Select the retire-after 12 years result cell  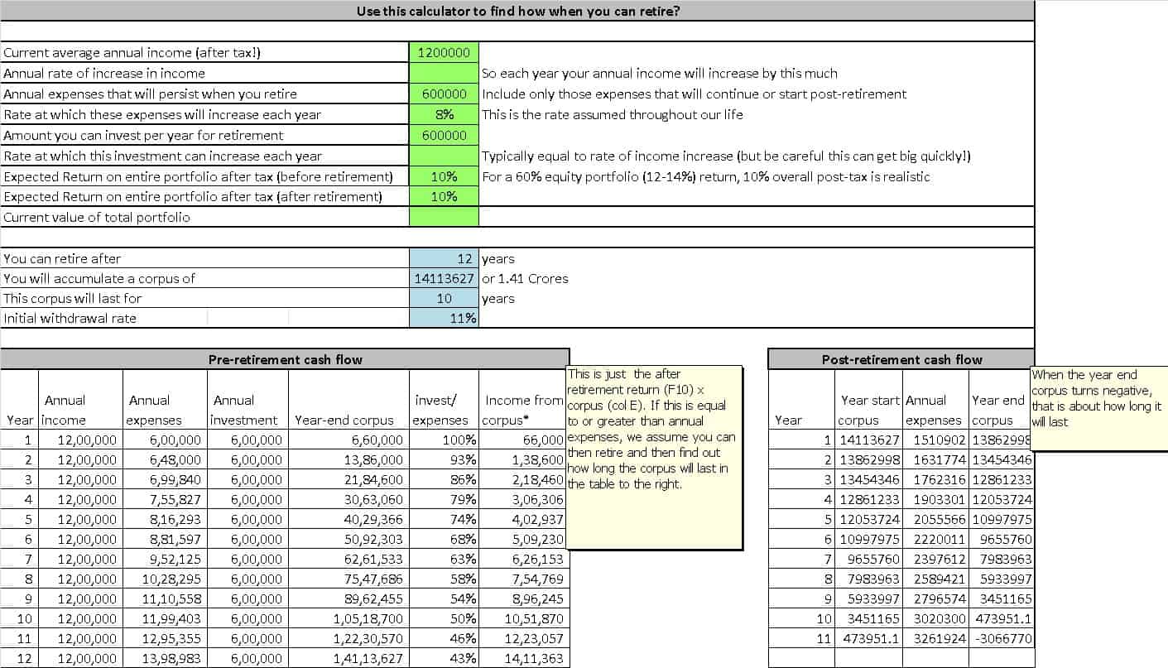point(444,258)
